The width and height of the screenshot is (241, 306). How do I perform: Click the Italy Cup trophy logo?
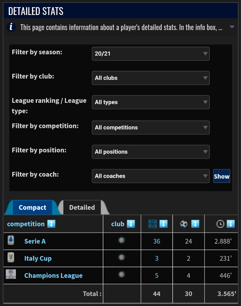pos(11,258)
